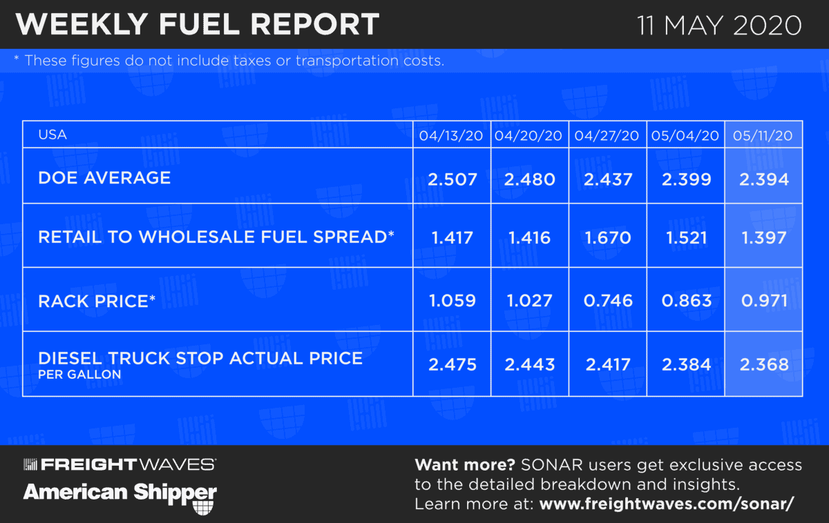This screenshot has height=523, width=829.
Task: Click the rack price value 0.746
Action: (607, 302)
